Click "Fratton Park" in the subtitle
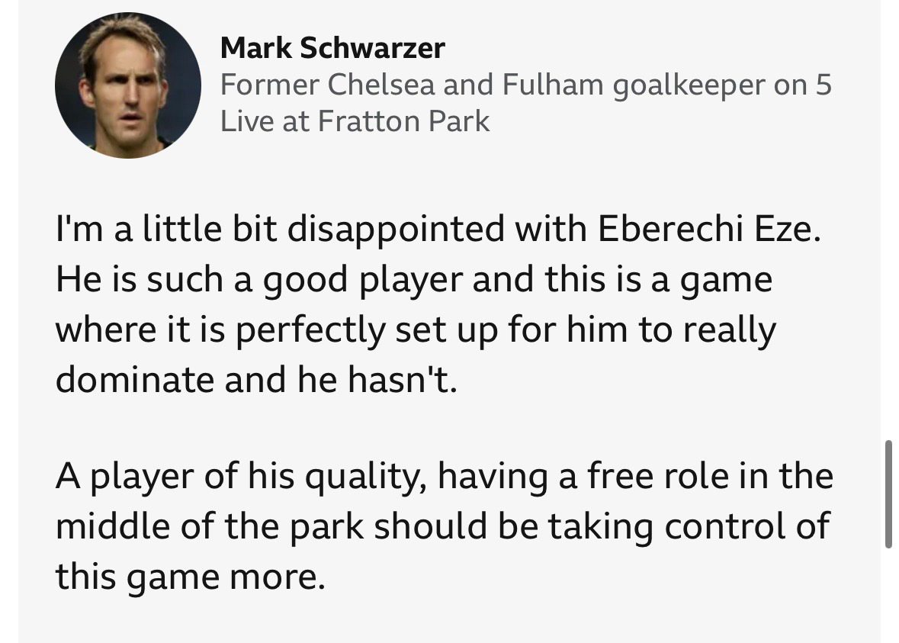Viewport: 899px width, 643px height. tap(403, 121)
